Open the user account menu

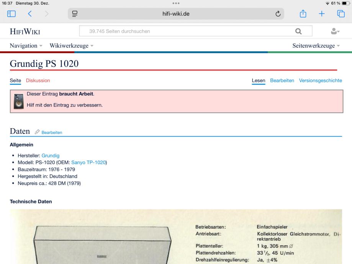click(x=335, y=31)
